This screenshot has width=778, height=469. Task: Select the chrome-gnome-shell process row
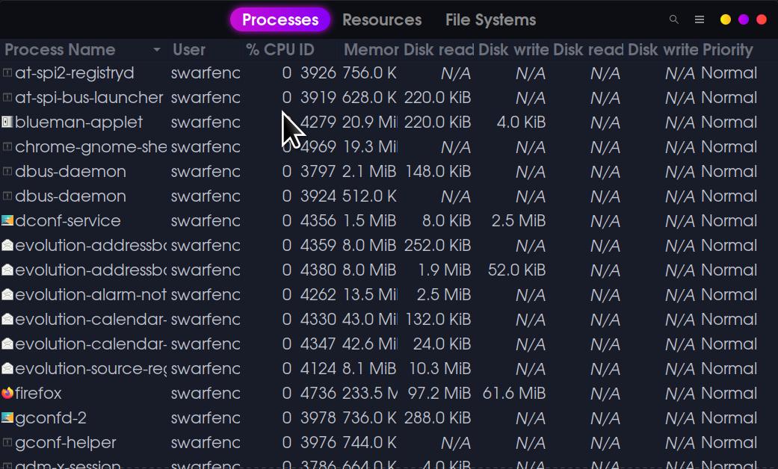tap(90, 147)
